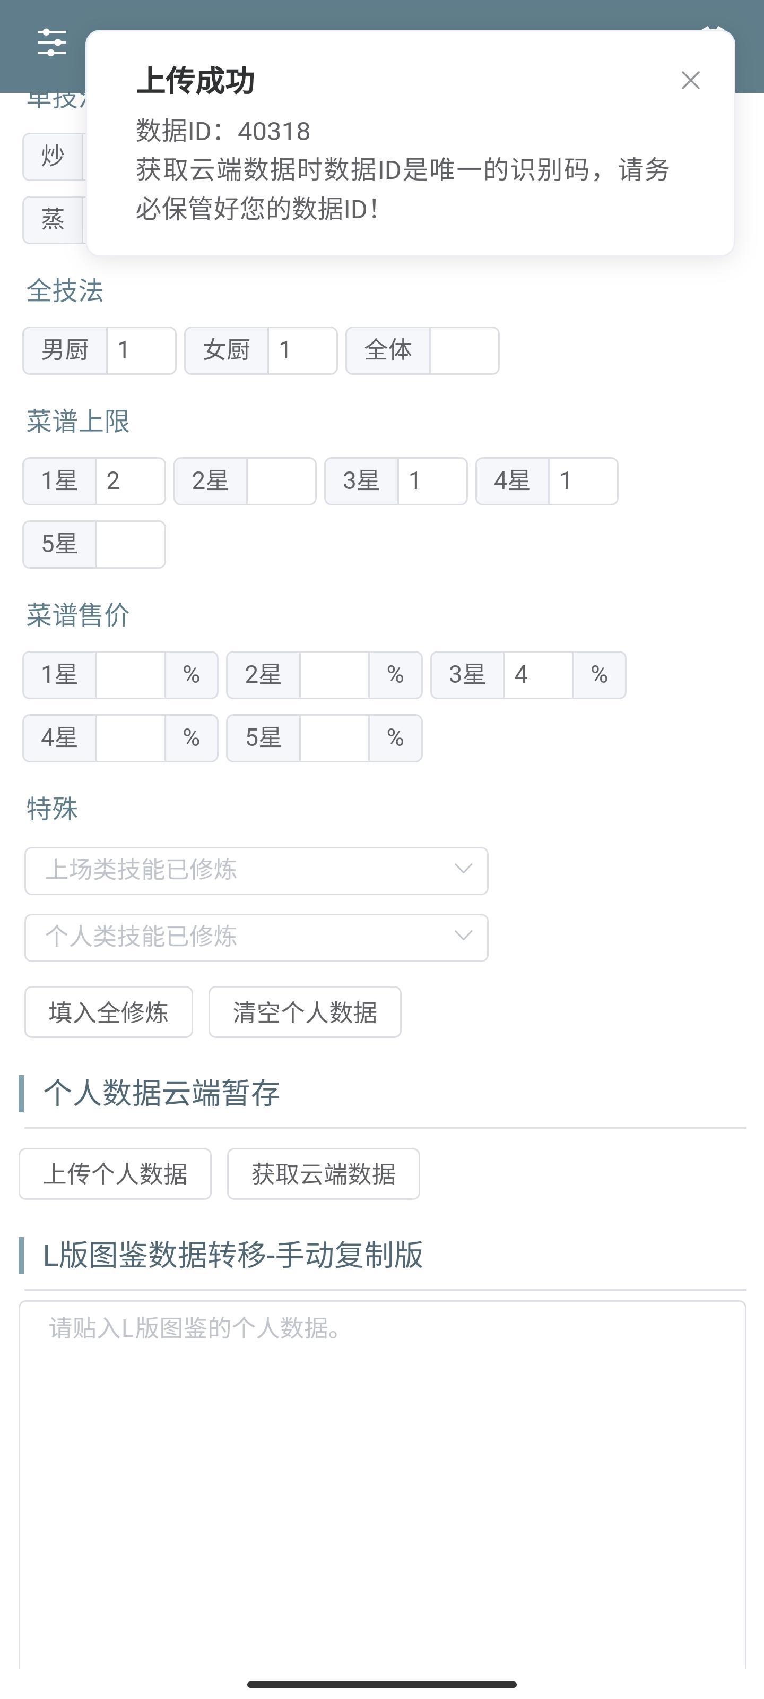Click the empty 2星 菜谱上限 field
The image size is (764, 1699).
coord(281,481)
